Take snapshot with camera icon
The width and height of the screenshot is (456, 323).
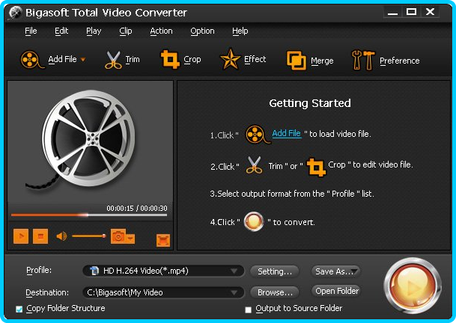pos(118,236)
